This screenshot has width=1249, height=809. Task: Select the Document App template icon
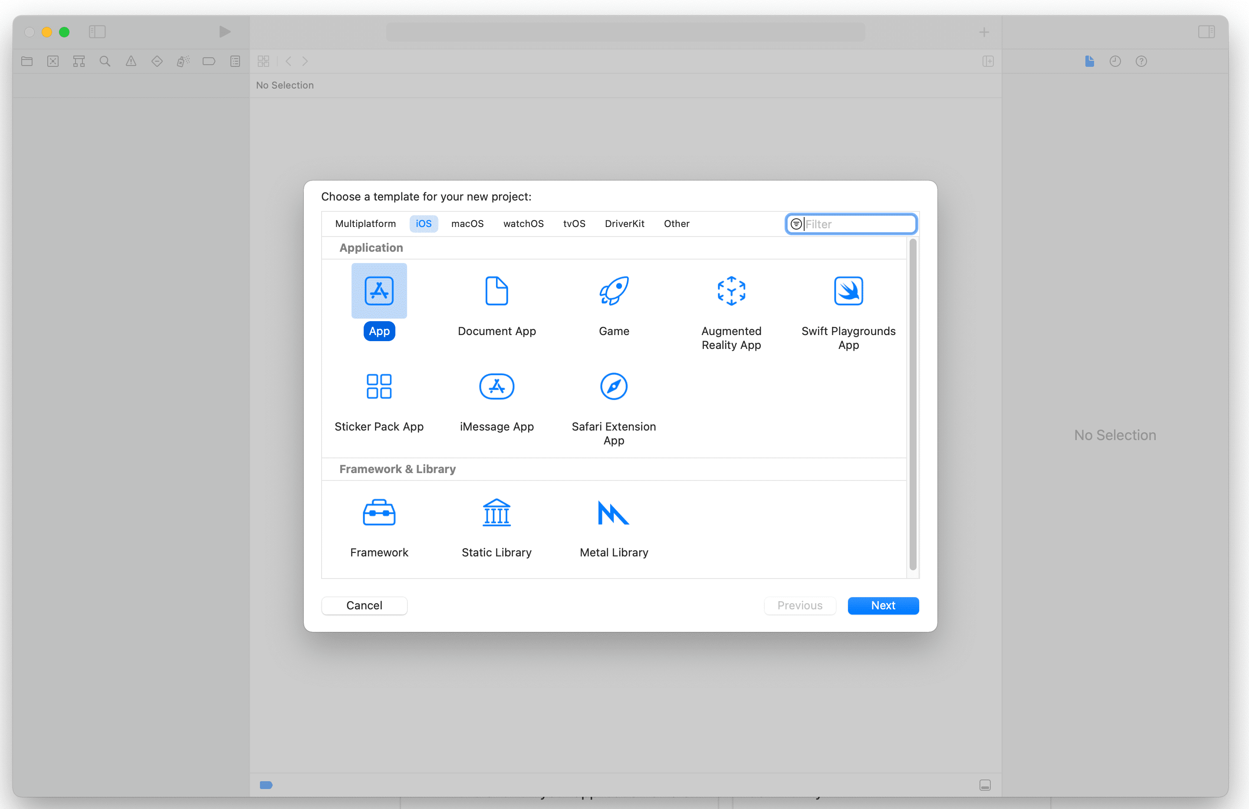click(x=496, y=291)
